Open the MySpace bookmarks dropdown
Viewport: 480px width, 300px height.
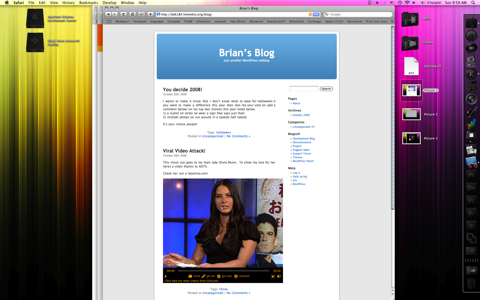coord(123,21)
